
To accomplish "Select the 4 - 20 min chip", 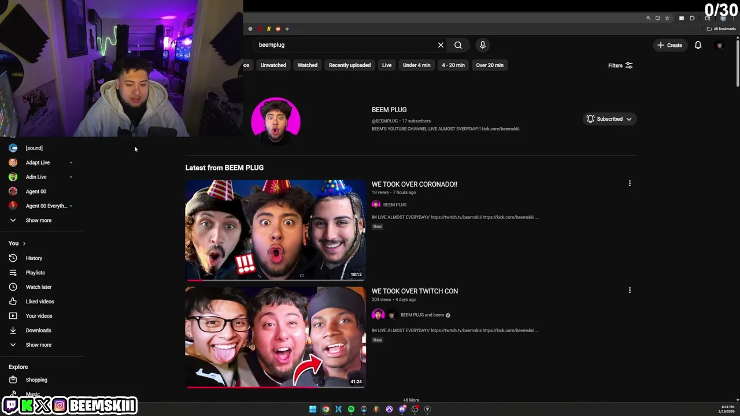I will point(453,65).
